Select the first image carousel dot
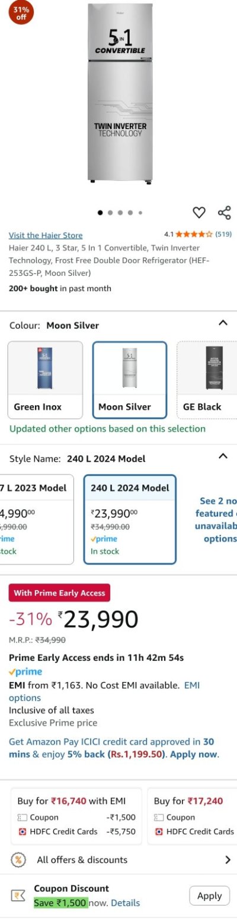 point(100,212)
